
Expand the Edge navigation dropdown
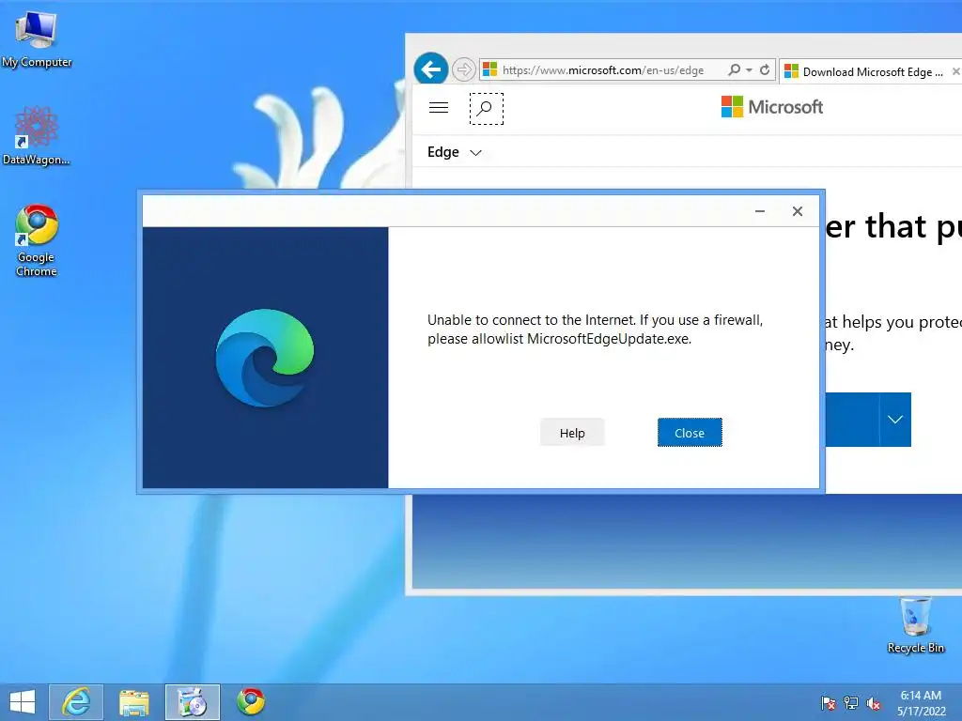click(455, 152)
